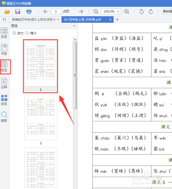Image resolution: width=172 pixels, height=189 pixels.
Task: Select the third page thumbnail
Action: click(x=41, y=168)
